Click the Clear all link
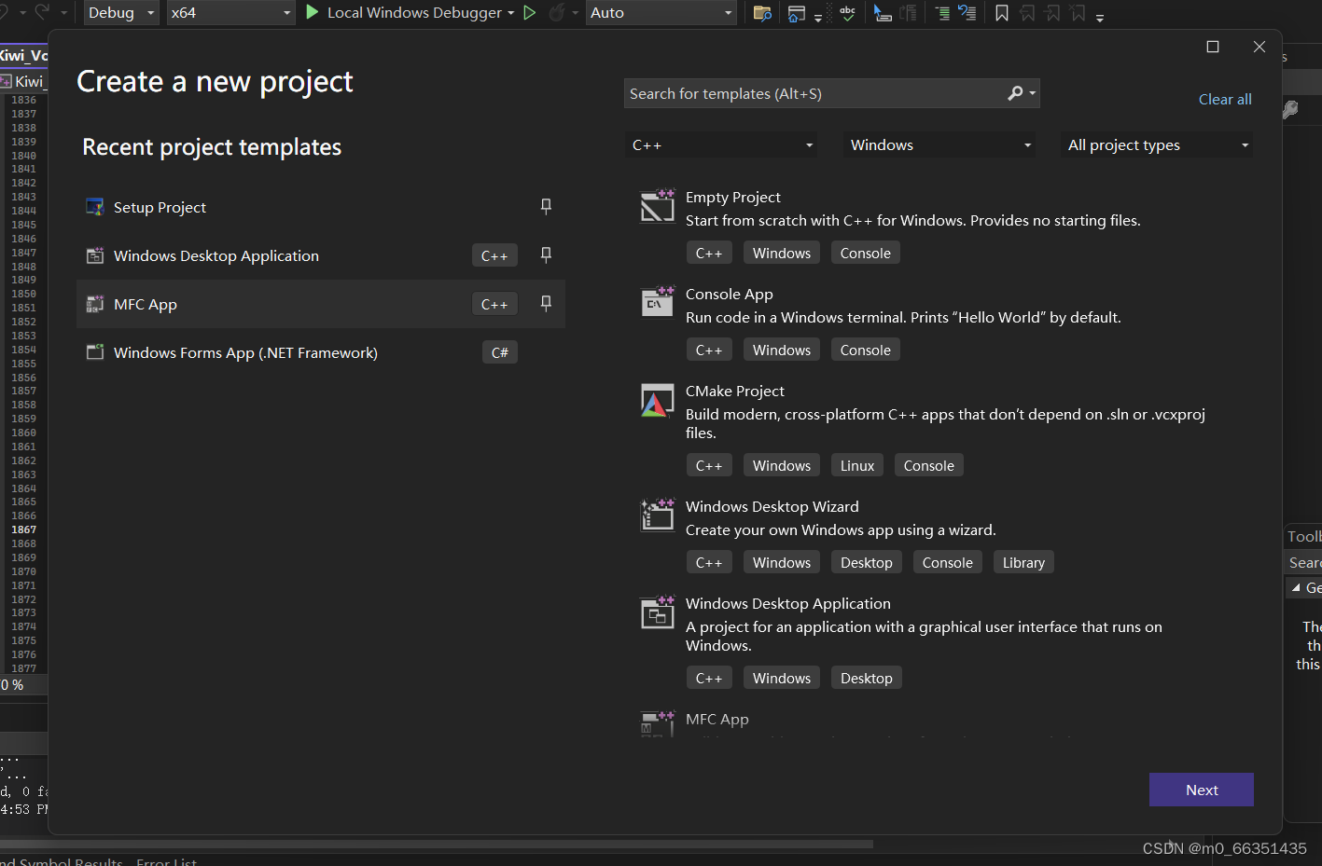1322x866 pixels. pyautogui.click(x=1225, y=99)
